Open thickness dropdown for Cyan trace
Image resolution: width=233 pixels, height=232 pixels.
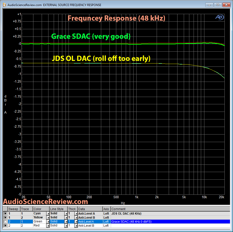point(76,214)
